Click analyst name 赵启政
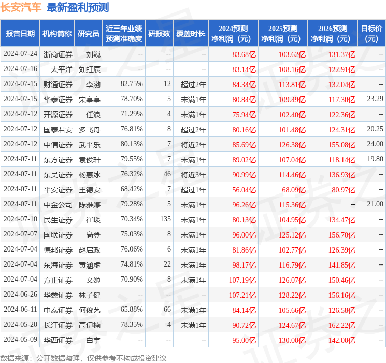Image resolution: width=386 pixels, height=363 pixels. point(90,250)
